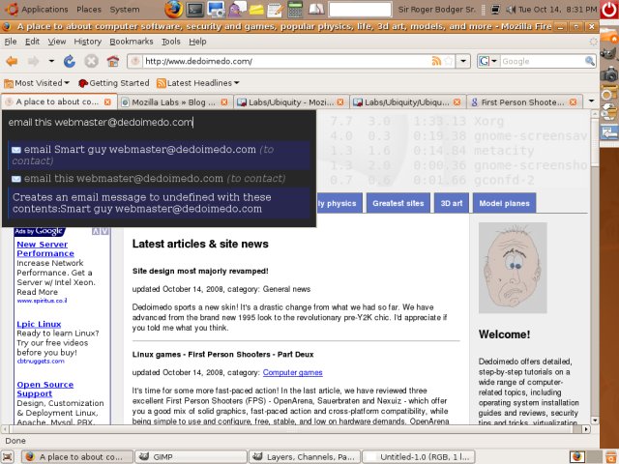This screenshot has width=619, height=464.
Task: Open the View menu
Action: tap(57, 42)
